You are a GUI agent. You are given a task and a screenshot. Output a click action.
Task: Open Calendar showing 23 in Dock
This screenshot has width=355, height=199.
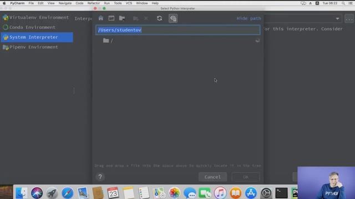[113, 193]
